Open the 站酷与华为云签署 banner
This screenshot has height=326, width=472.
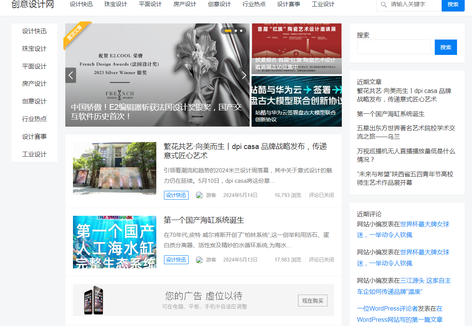click(x=296, y=101)
